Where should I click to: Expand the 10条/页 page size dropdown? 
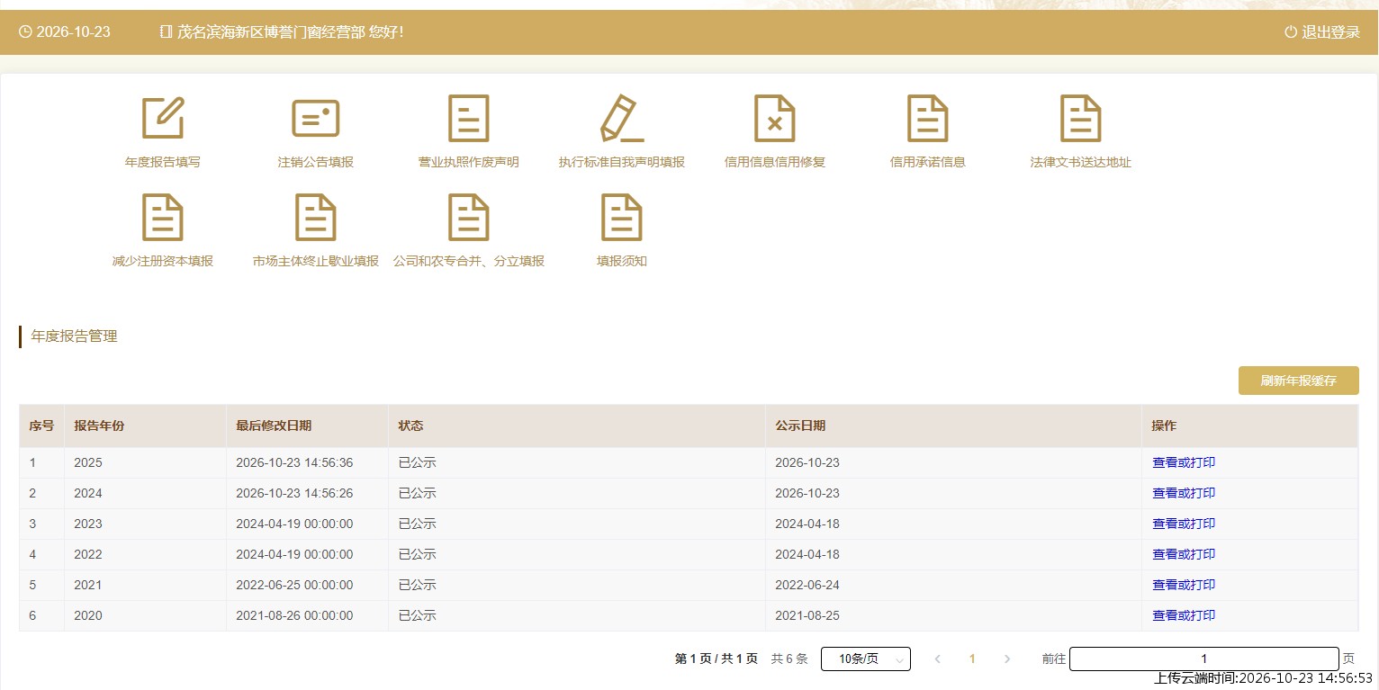[x=866, y=659]
